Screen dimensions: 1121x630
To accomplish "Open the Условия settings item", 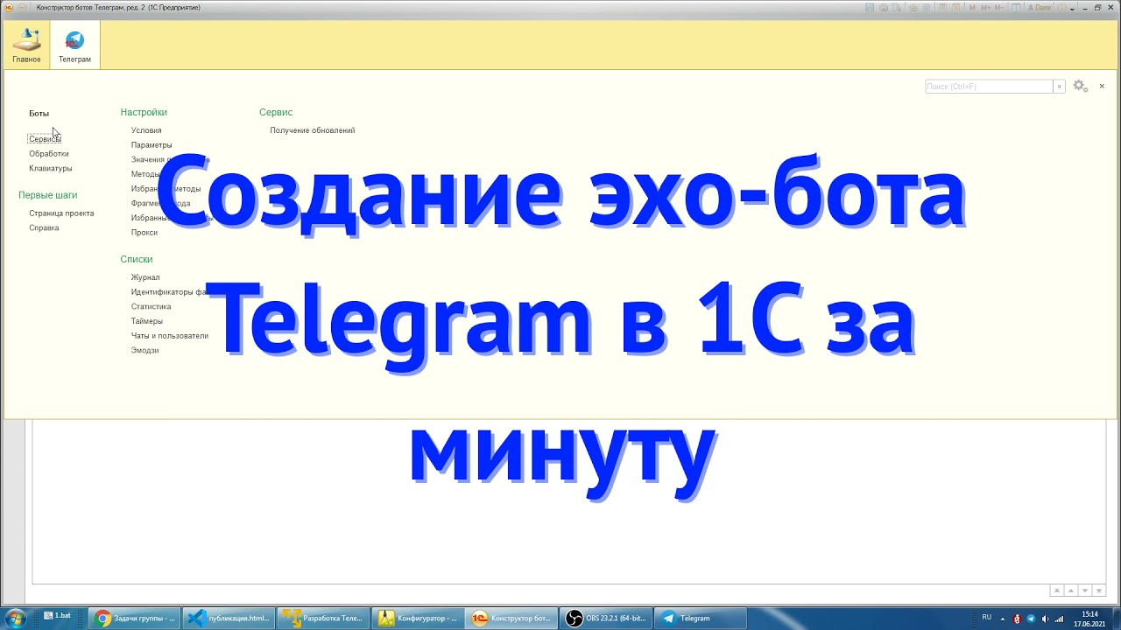I will click(x=146, y=130).
